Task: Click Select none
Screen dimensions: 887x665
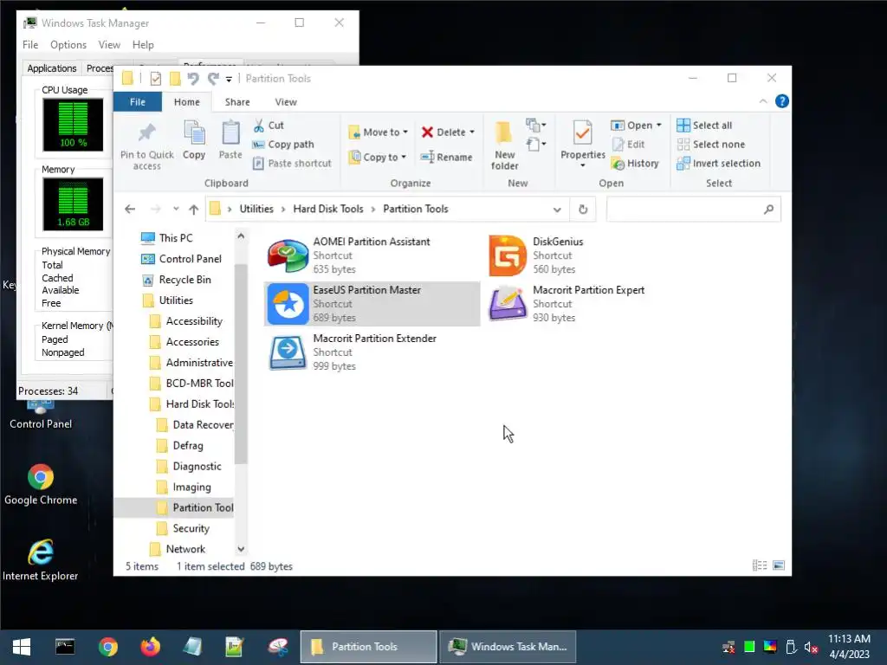Action: coord(711,145)
